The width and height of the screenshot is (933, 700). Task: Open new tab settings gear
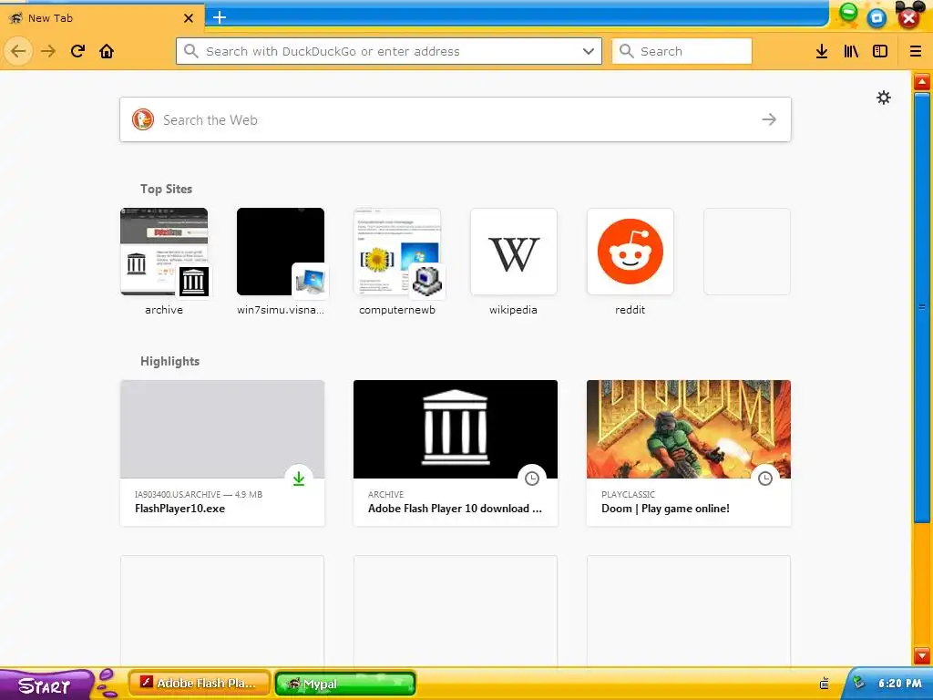click(x=884, y=98)
